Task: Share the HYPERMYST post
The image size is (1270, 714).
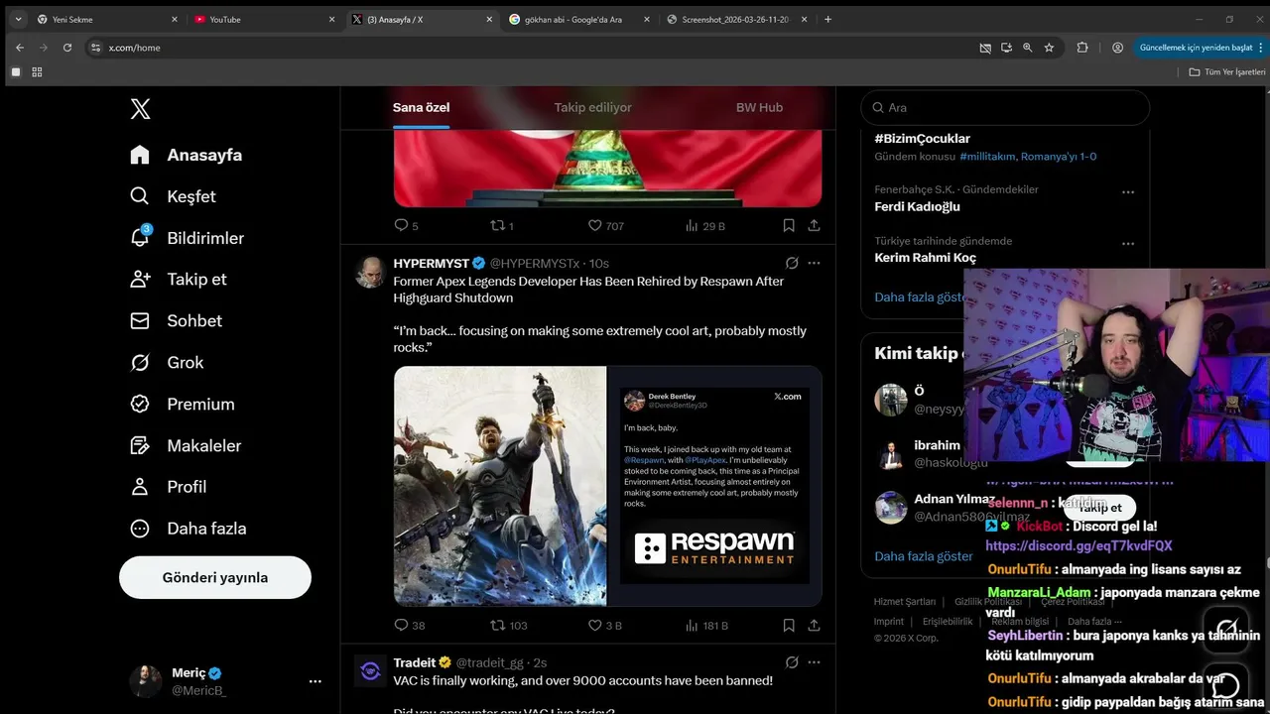Action: coord(814,626)
